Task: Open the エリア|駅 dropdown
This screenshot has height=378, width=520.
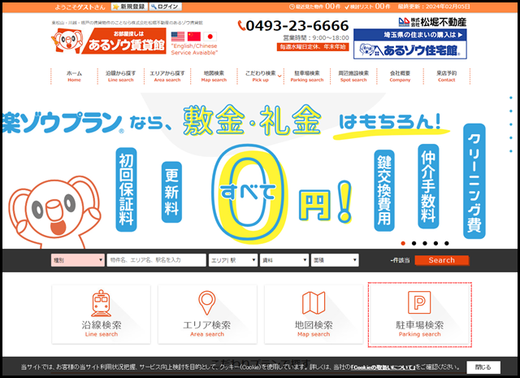Action: coord(233,260)
